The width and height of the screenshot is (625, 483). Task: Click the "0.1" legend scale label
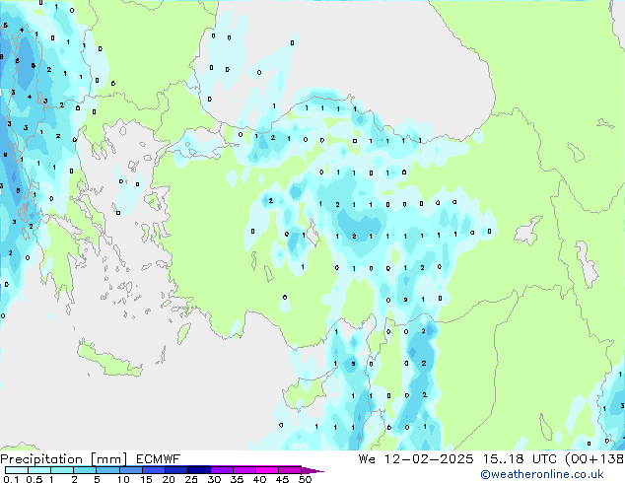(x=11, y=479)
